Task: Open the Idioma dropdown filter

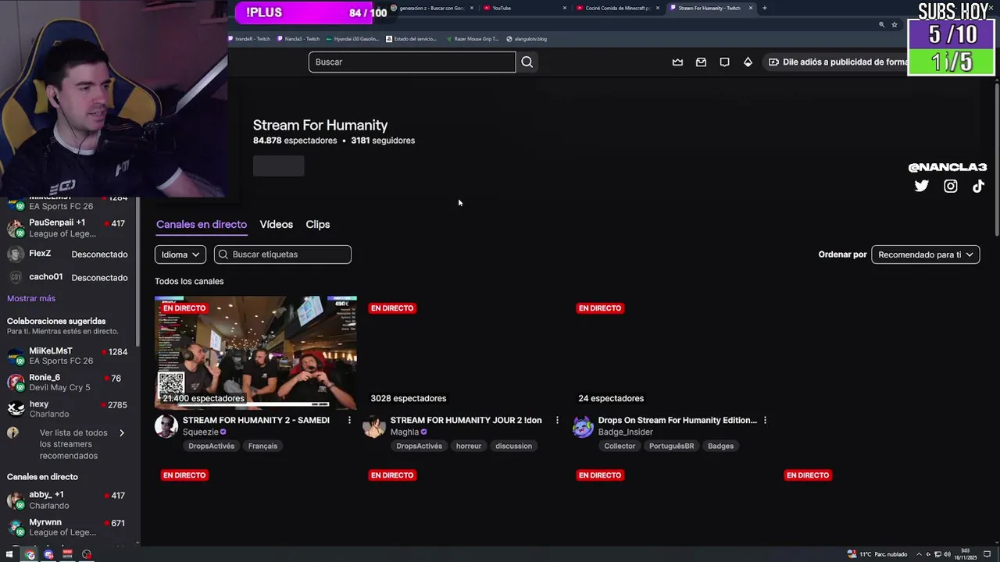Action: click(x=180, y=254)
